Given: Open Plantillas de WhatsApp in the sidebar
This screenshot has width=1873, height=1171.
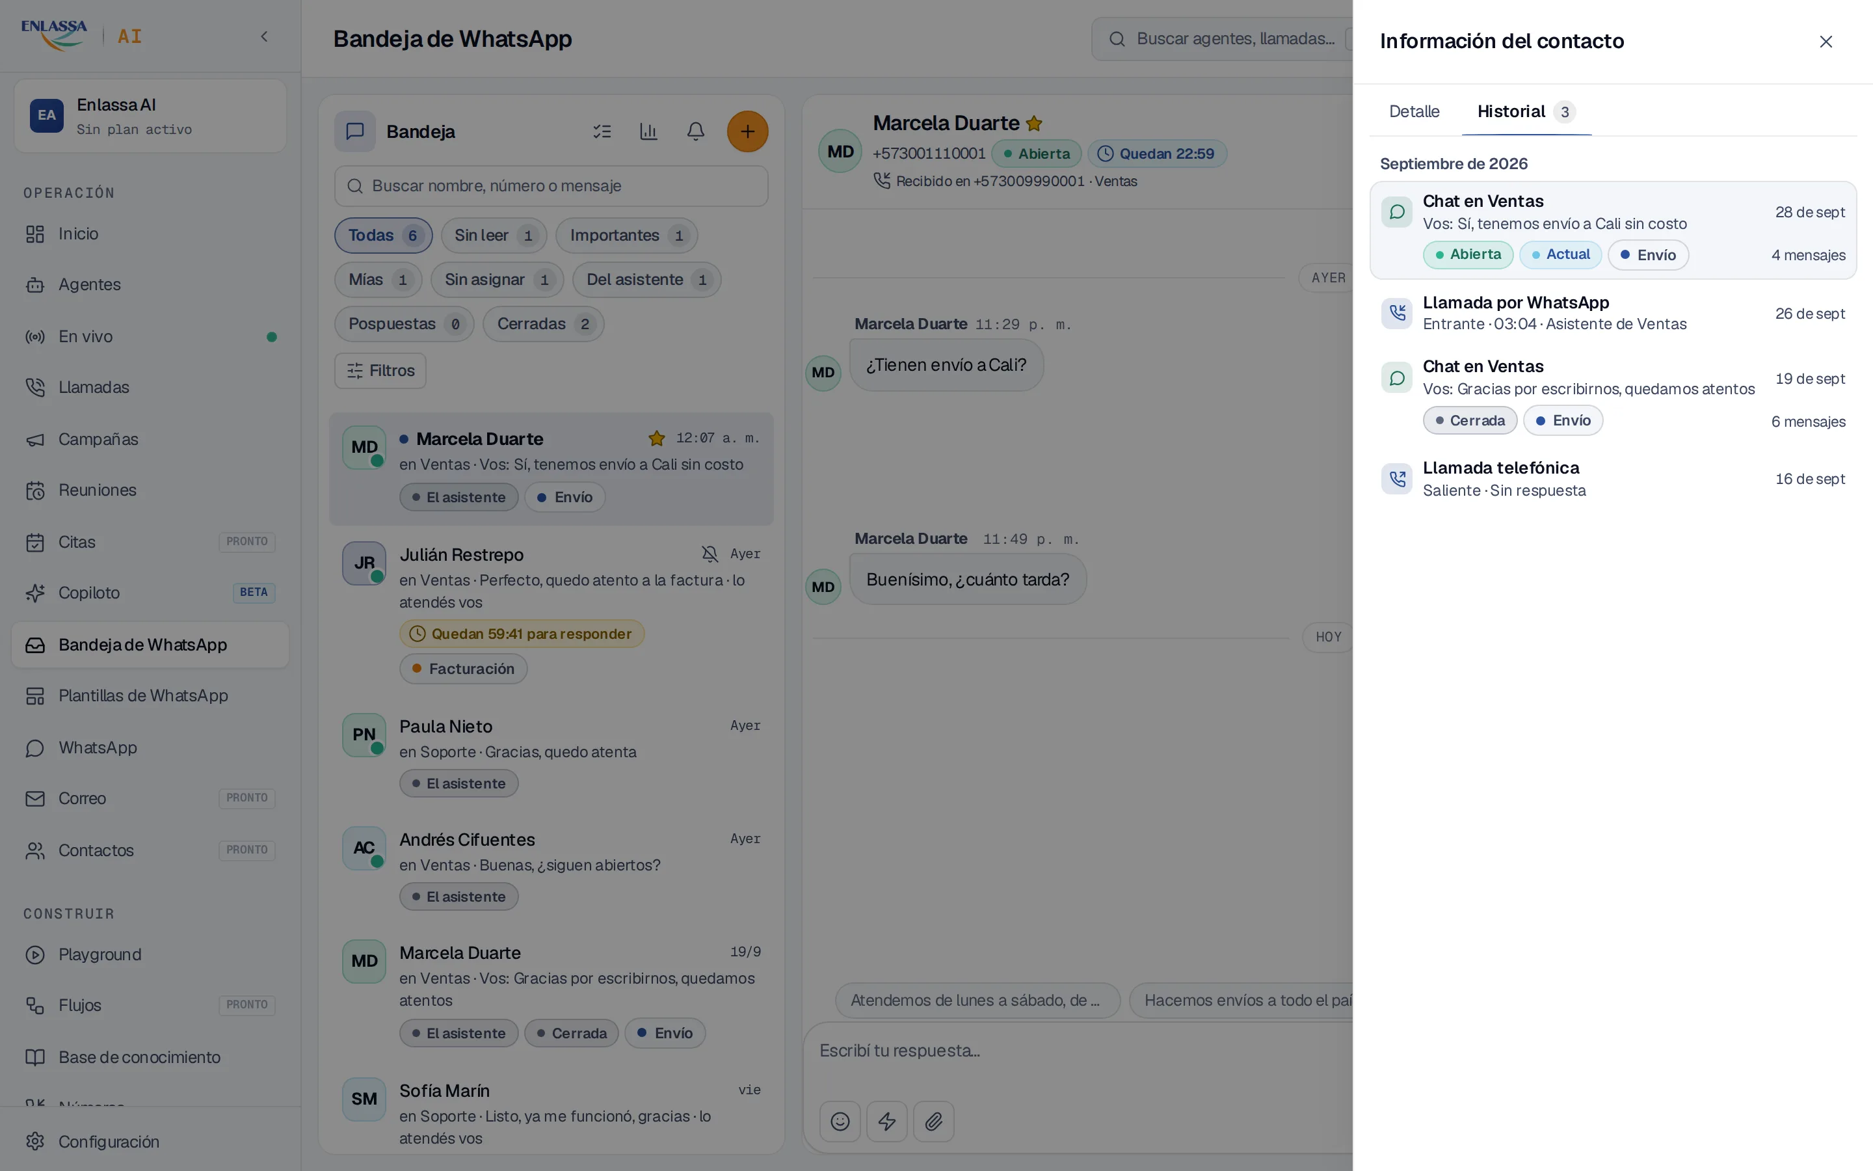Looking at the screenshot, I should [150, 695].
